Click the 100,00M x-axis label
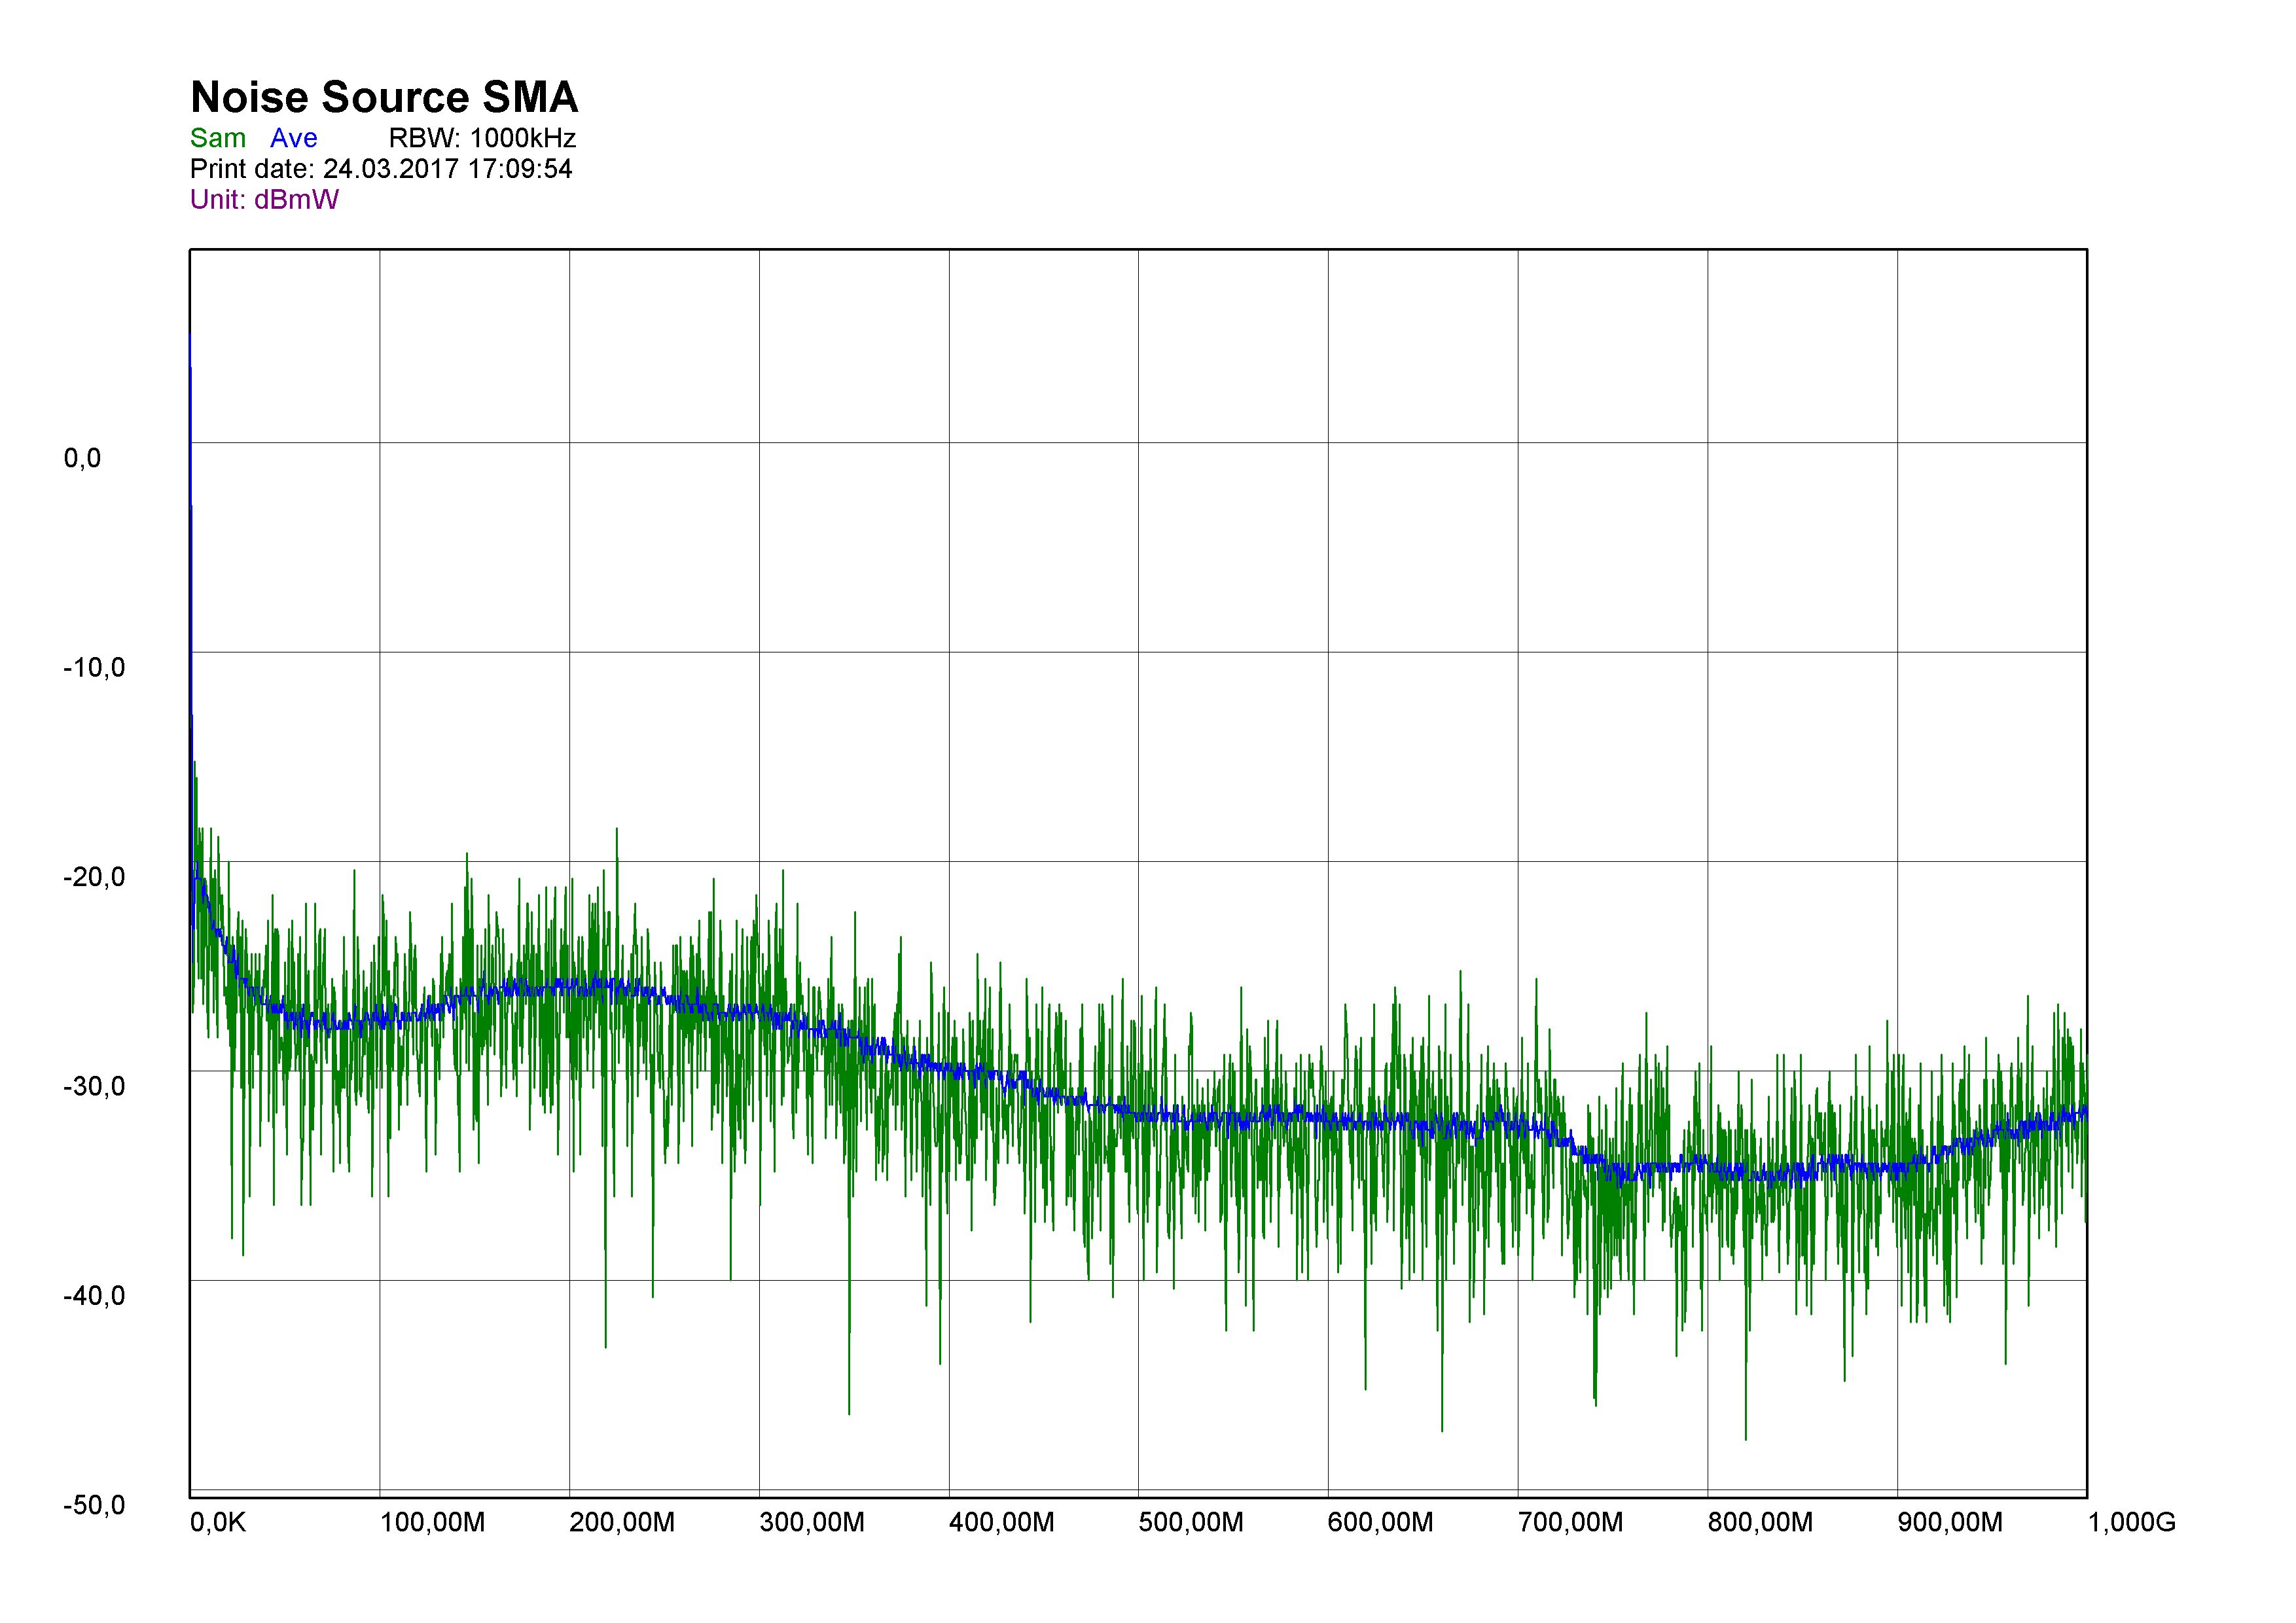The width and height of the screenshot is (2296, 1623). coord(432,1523)
